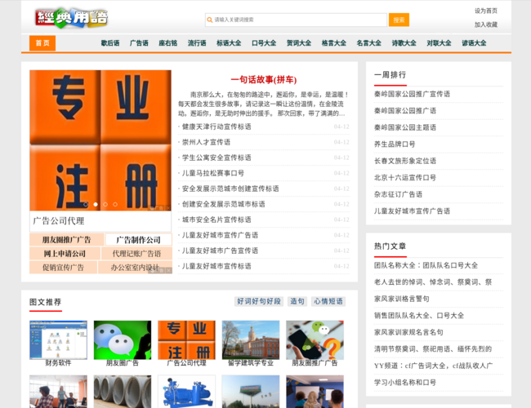531x408 pixels.
Task: Open hot article 学习小组名称和口号
Action: click(405, 382)
